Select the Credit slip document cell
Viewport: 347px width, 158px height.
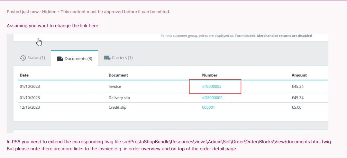click(117, 107)
